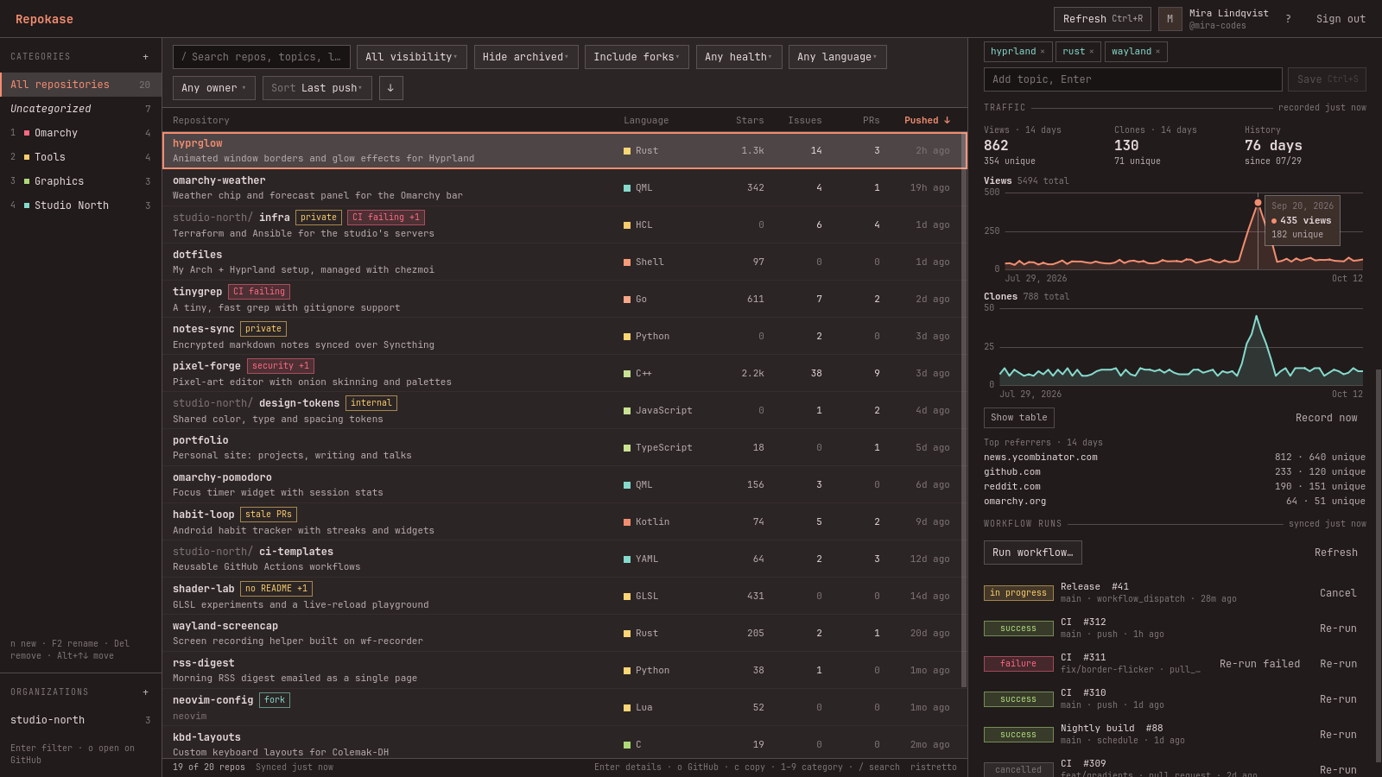
Task: Click the omarchy.org referrer
Action: [1015, 502]
